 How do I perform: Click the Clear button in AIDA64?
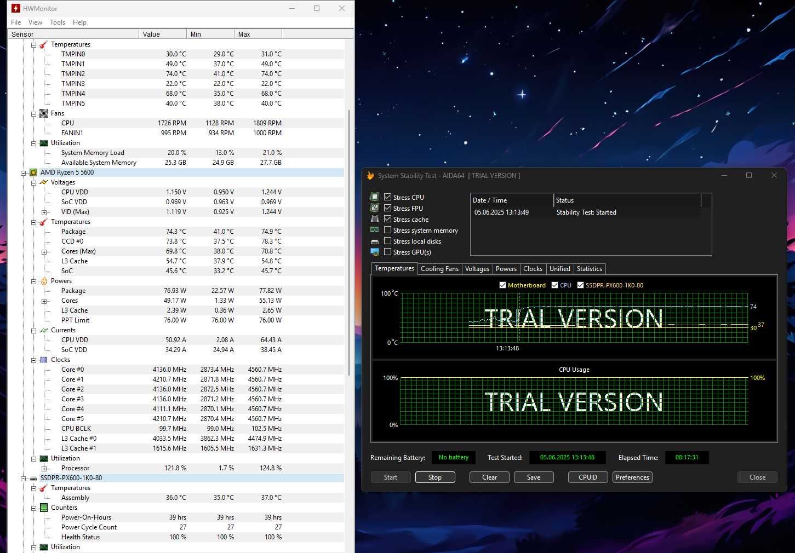point(489,477)
